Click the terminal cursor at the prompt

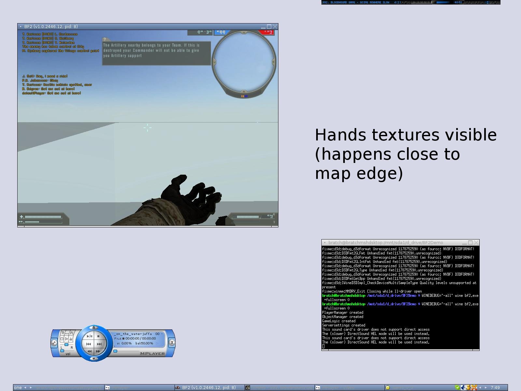click(323, 346)
